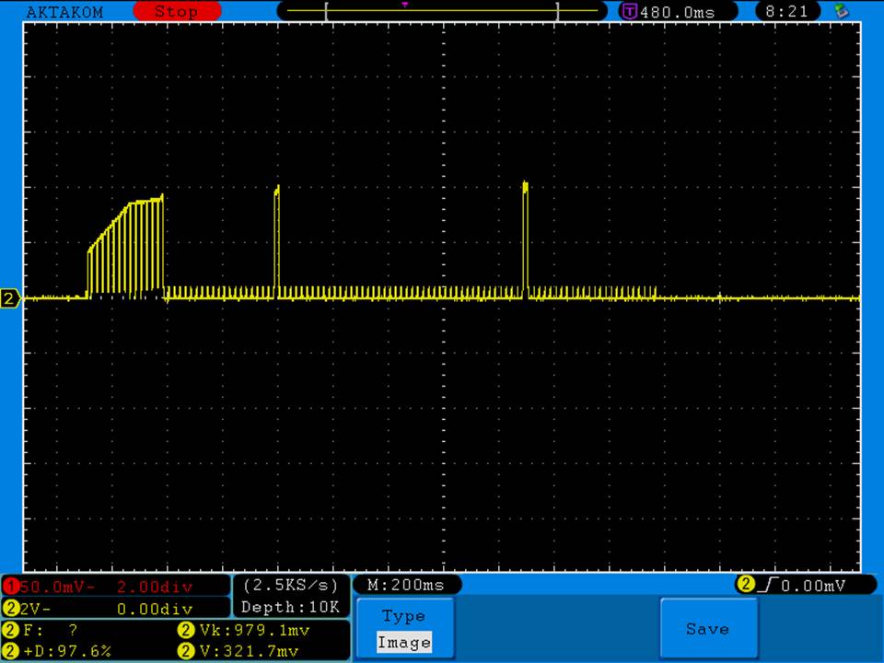Click the channel 2 ground marker on left edge
Viewport: 884px width, 663px height.
10,298
